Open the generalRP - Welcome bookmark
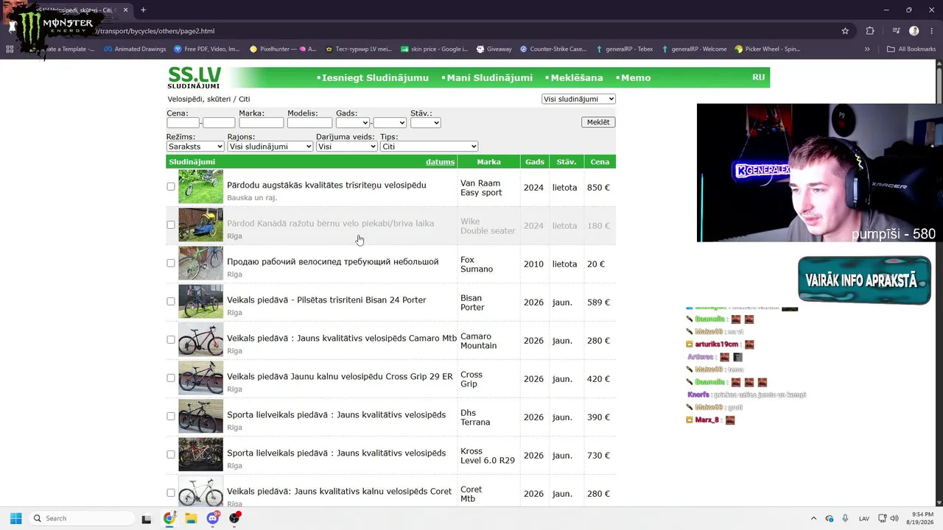The image size is (943, 530). point(695,49)
